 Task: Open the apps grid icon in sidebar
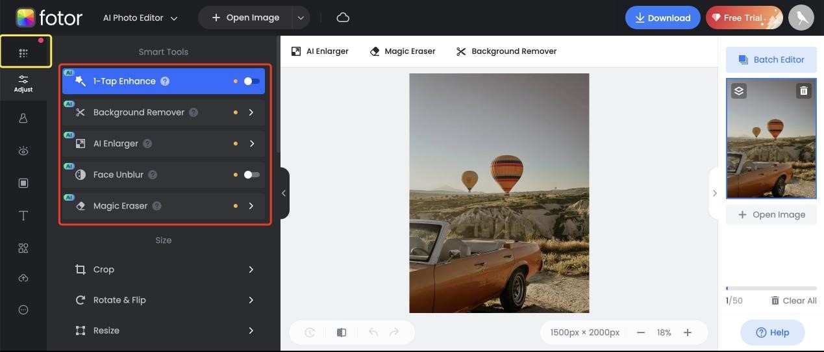click(23, 53)
